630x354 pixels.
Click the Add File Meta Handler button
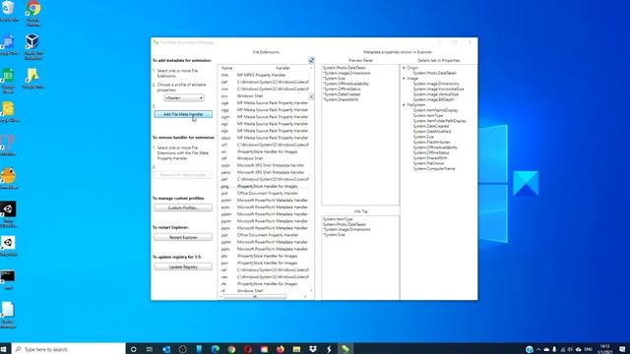(x=183, y=114)
